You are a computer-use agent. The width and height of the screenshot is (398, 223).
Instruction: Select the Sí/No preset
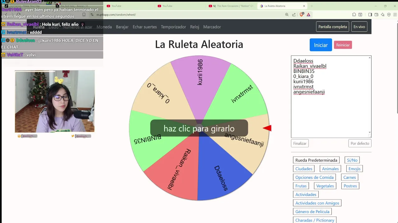point(352,160)
